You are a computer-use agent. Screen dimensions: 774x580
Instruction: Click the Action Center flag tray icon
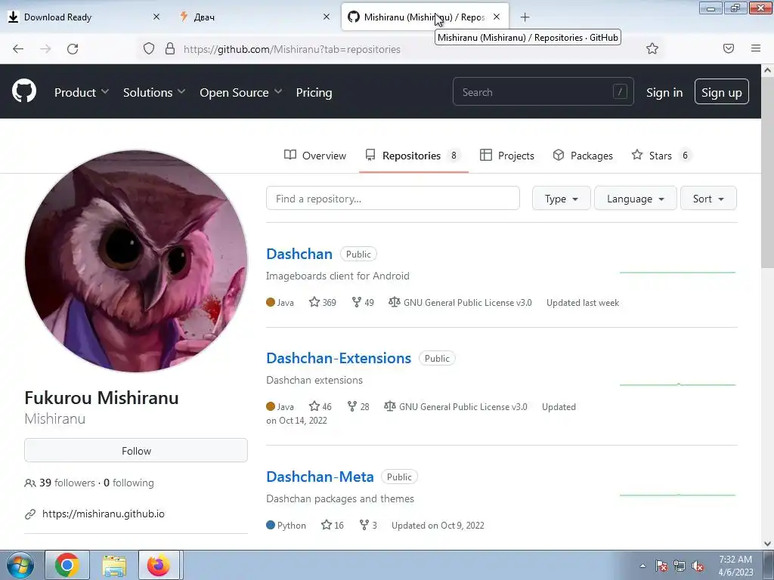pyautogui.click(x=661, y=566)
